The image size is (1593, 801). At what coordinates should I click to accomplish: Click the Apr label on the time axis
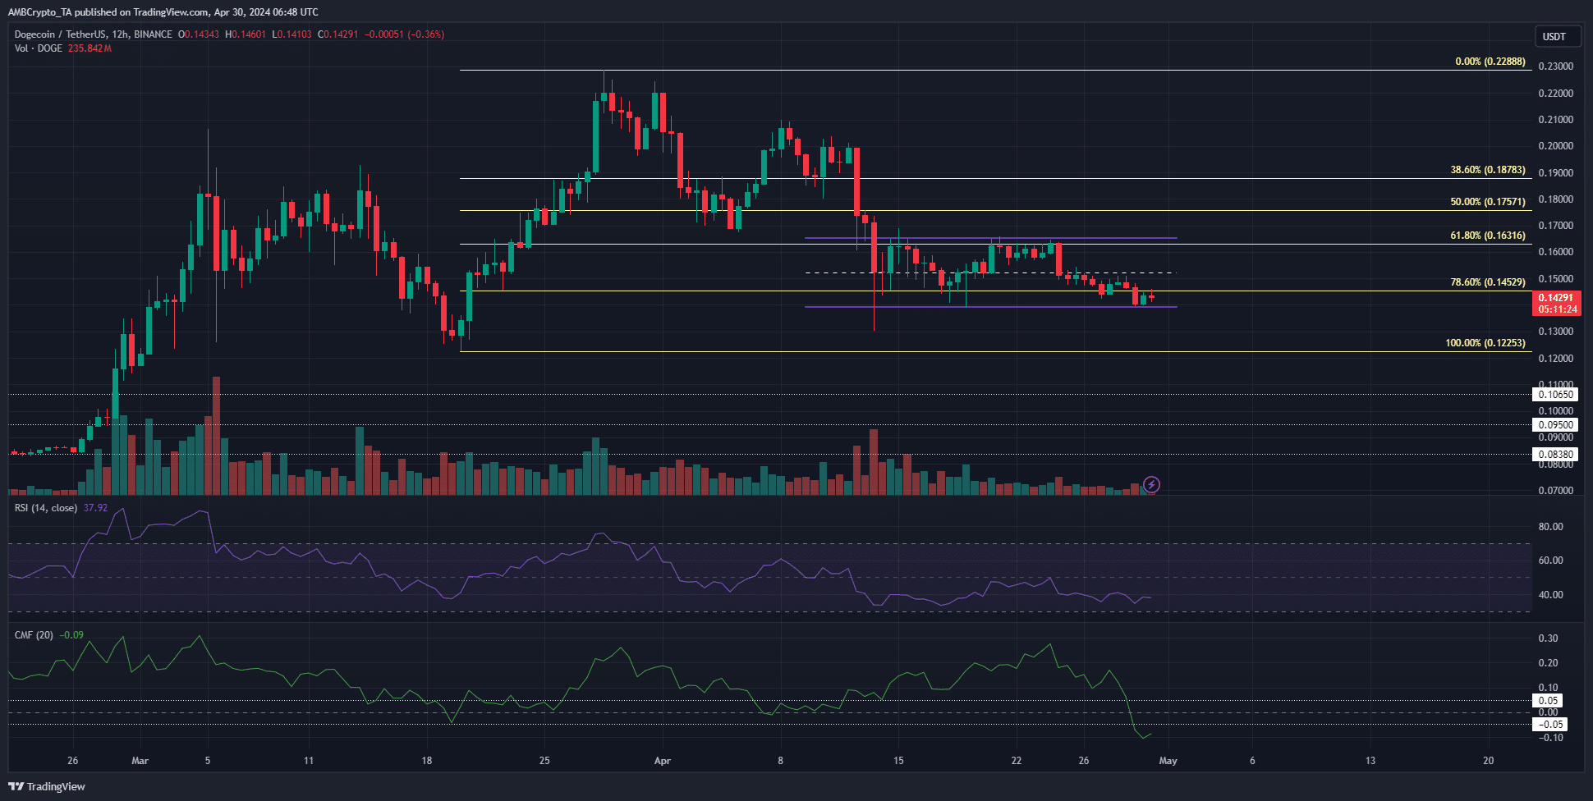point(663,761)
